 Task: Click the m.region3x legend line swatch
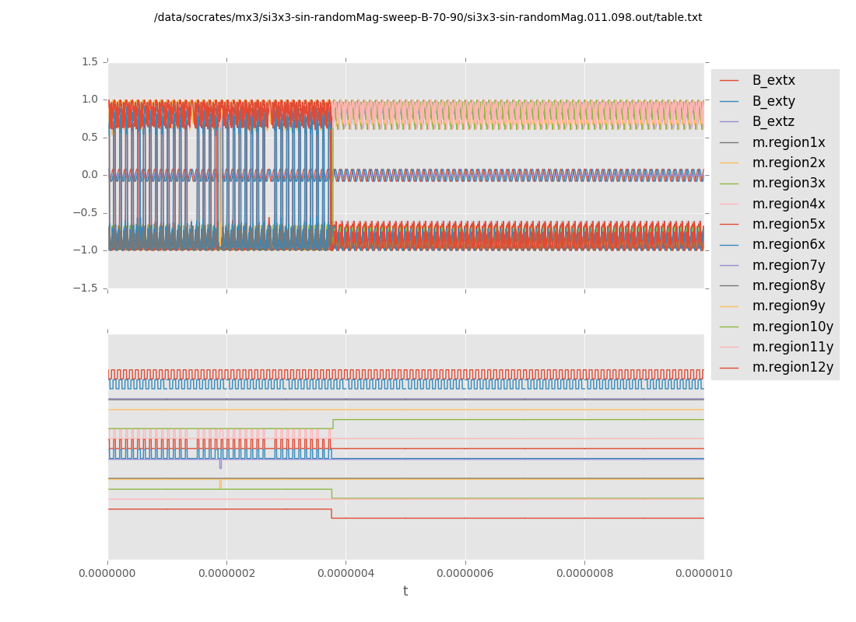coord(729,183)
